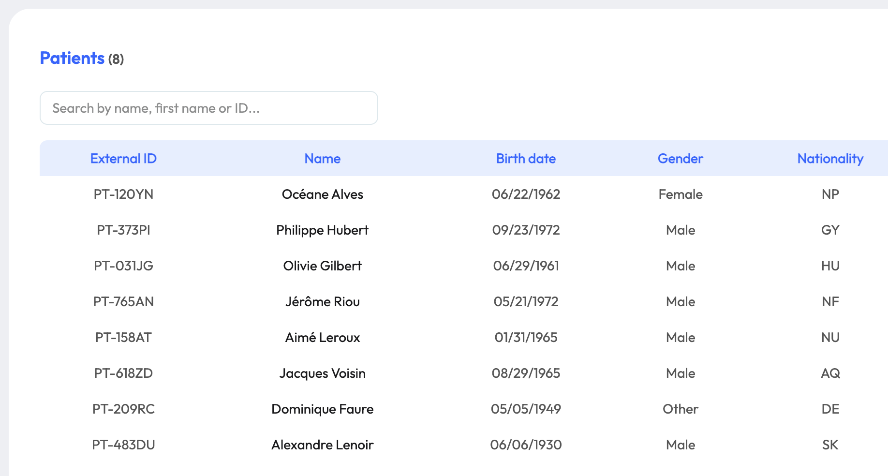
Task: Select patient Dominique Faure
Action: [322, 409]
